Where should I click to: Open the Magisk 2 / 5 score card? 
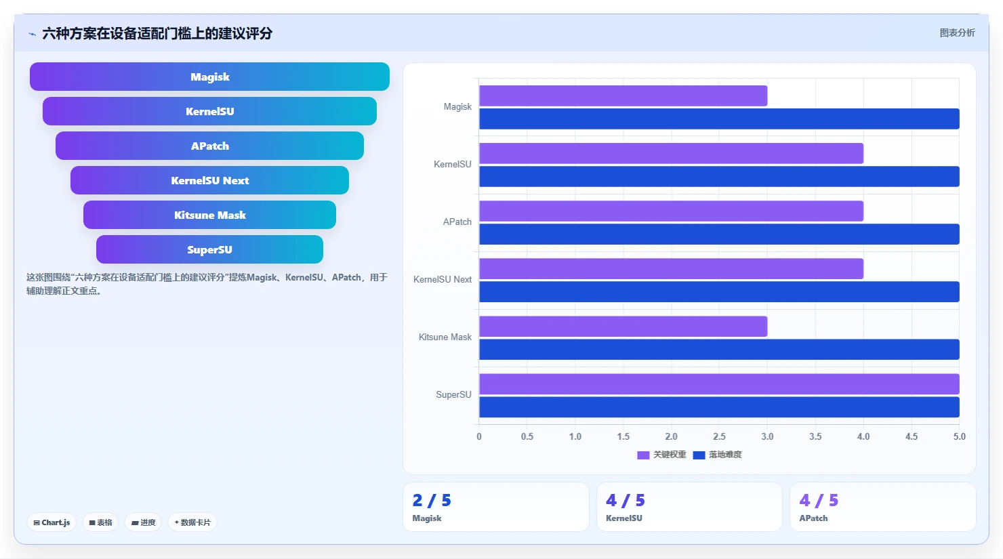(496, 507)
